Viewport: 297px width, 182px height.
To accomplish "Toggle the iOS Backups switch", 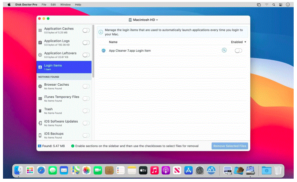I will tap(86, 136).
